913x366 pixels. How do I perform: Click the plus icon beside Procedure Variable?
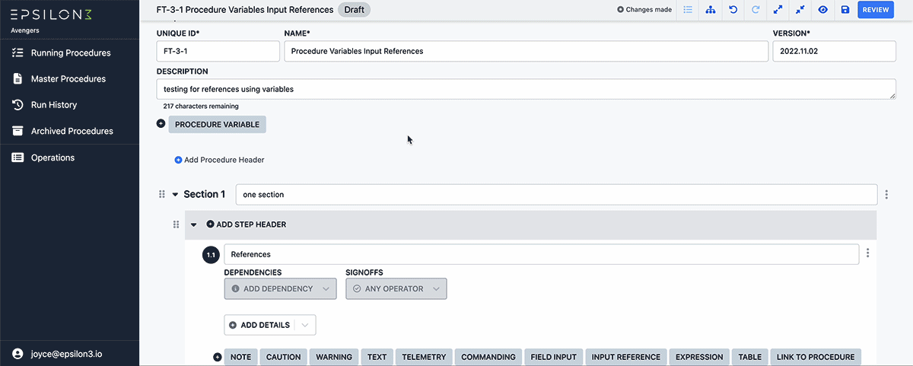coord(161,123)
